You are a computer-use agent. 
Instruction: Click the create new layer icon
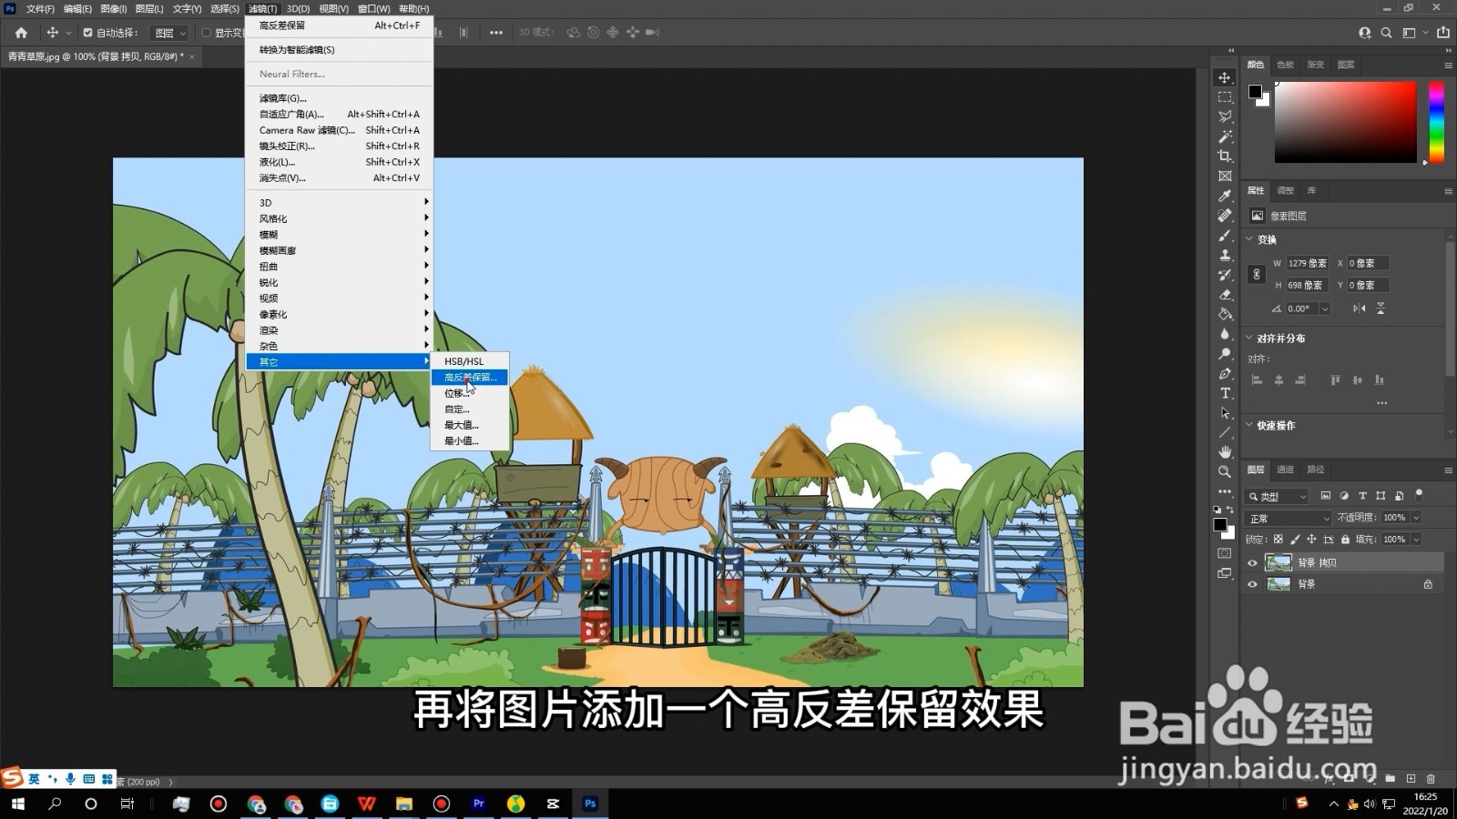1411,779
